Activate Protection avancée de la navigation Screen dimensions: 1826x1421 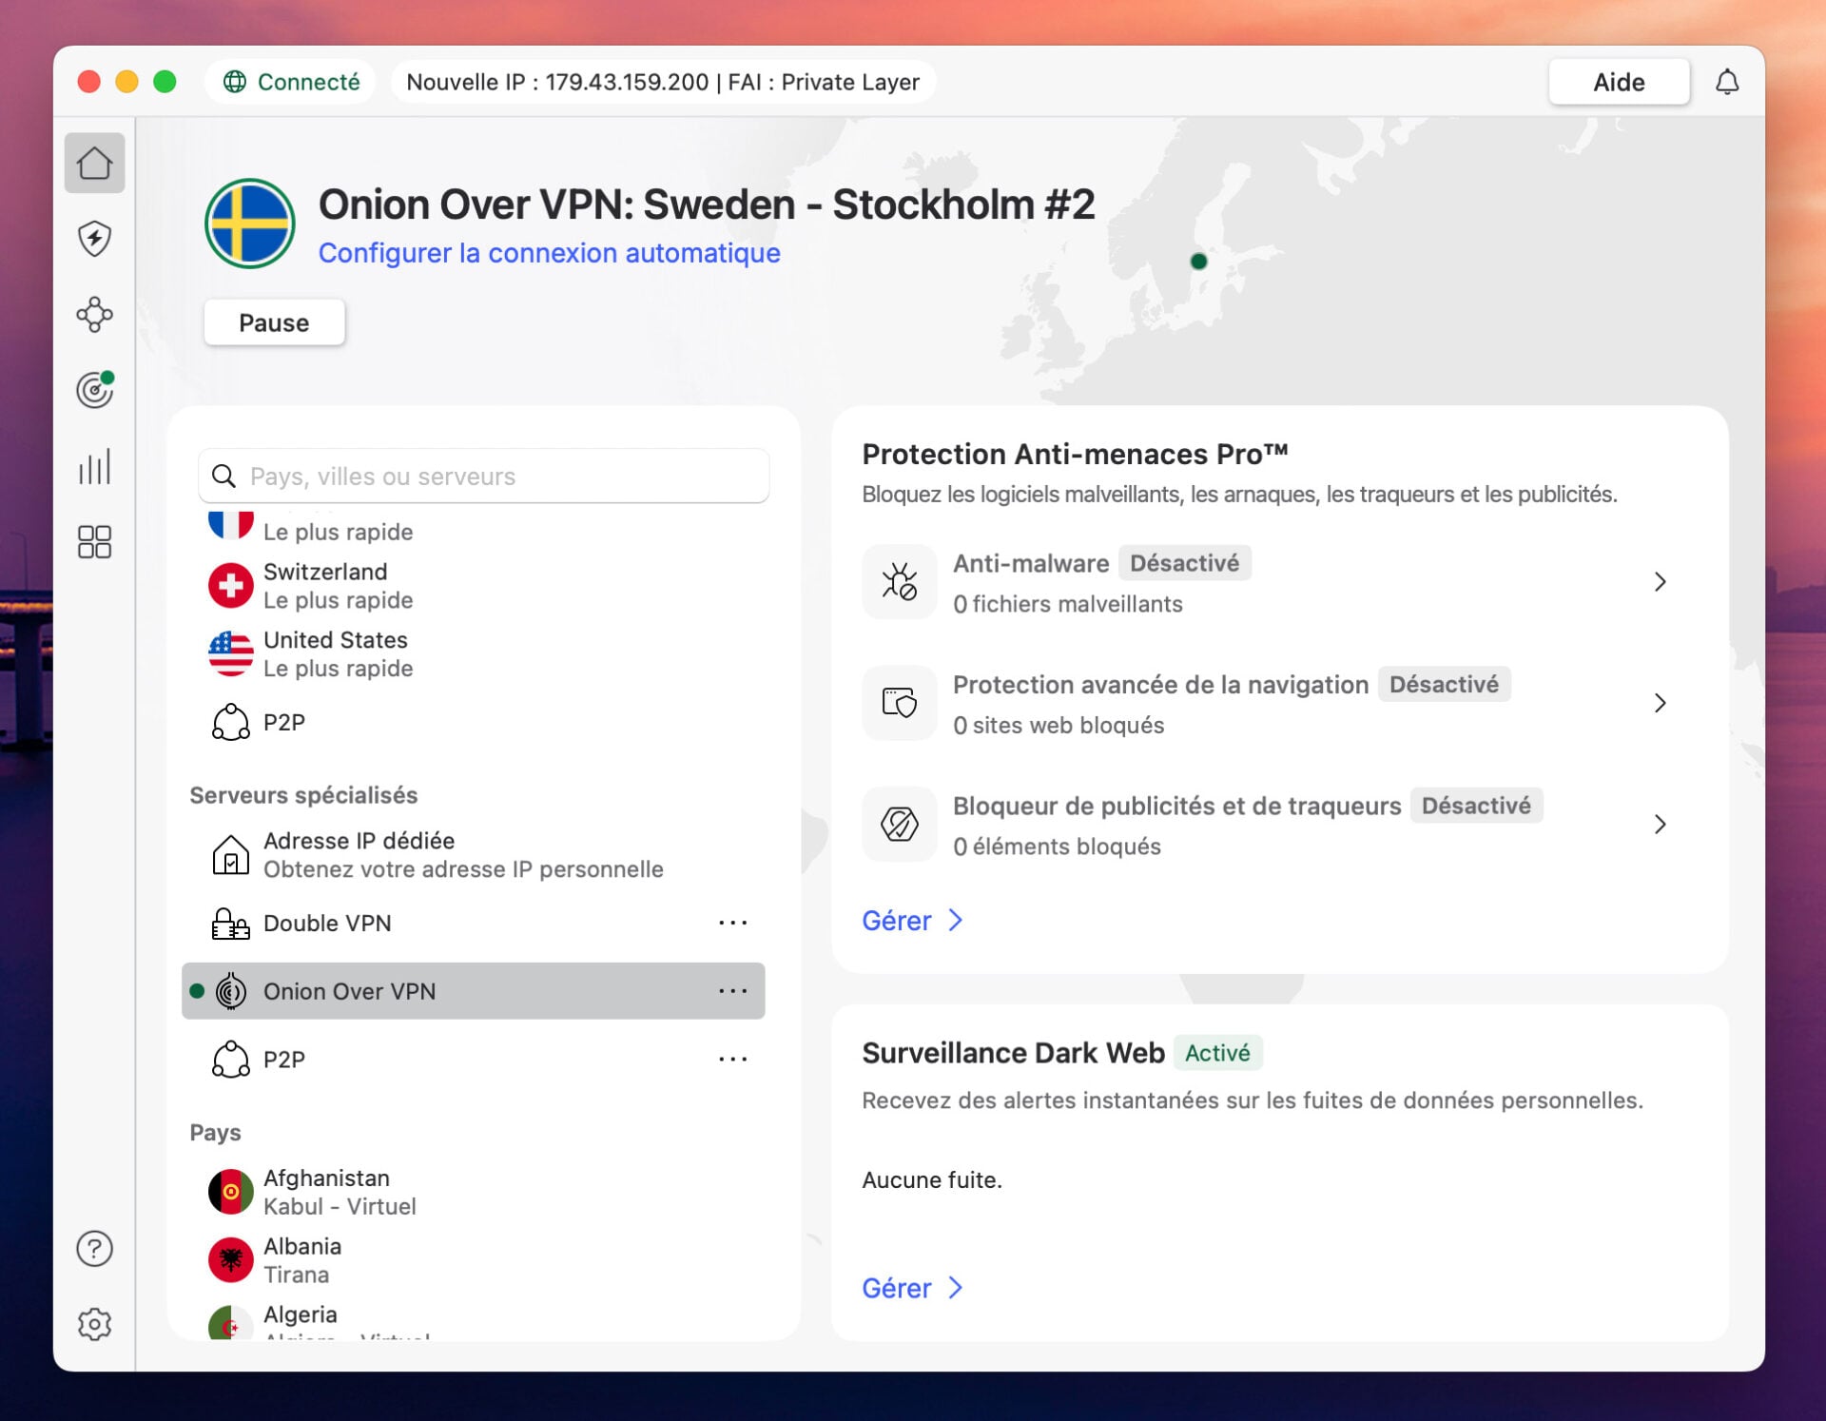[1660, 703]
